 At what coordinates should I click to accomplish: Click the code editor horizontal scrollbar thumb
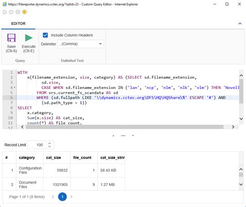[125, 127]
